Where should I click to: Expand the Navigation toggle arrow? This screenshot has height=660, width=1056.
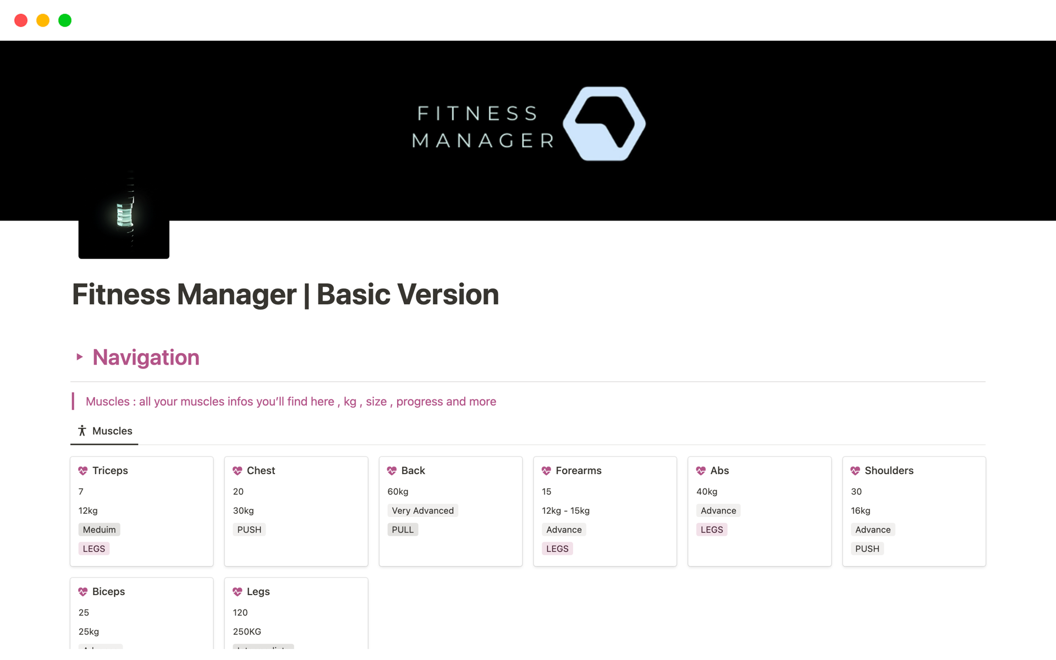[x=80, y=358]
